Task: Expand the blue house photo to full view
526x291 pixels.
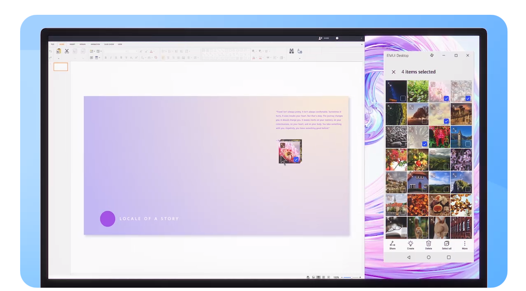Action: pos(411,175)
